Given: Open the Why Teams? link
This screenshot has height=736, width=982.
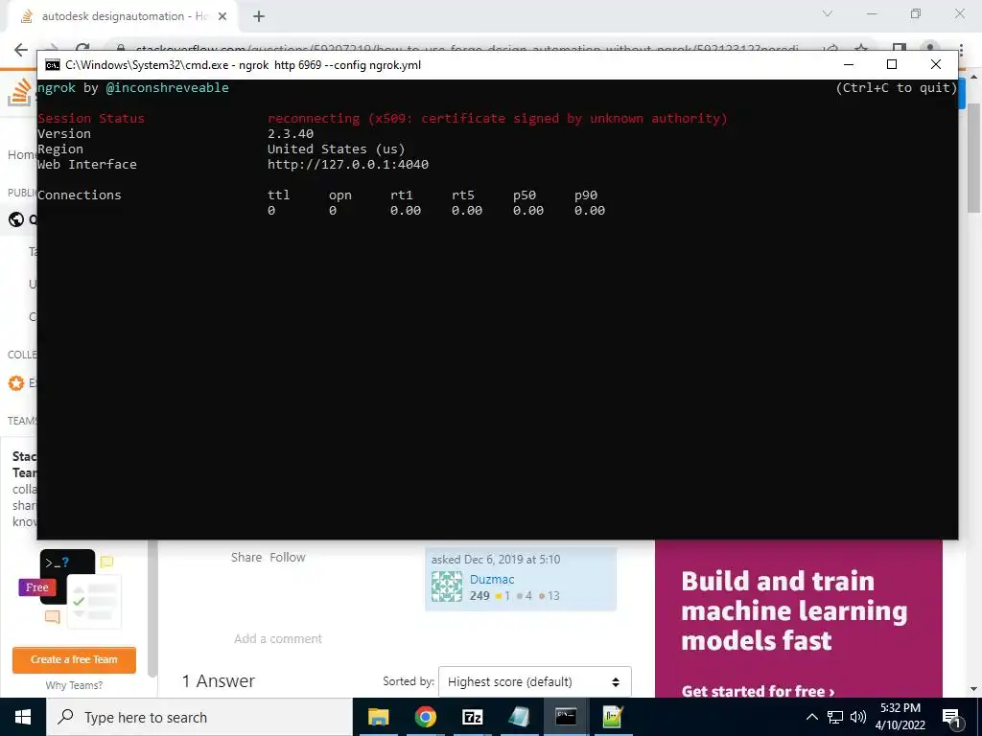Looking at the screenshot, I should [x=74, y=685].
